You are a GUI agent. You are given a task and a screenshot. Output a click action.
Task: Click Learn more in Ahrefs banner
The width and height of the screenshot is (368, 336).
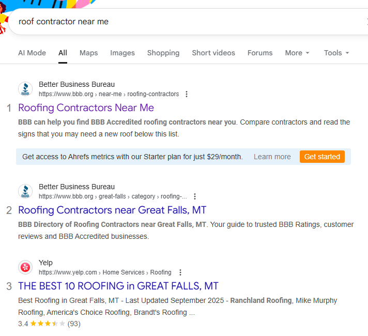[x=272, y=157]
